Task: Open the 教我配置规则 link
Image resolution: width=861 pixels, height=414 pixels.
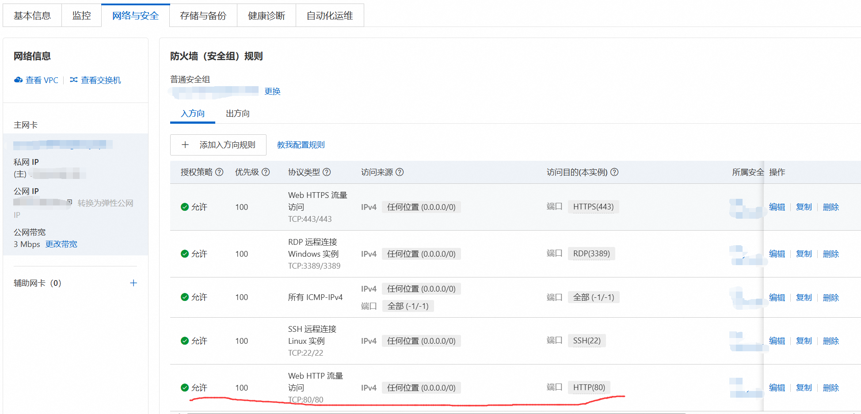Action: (x=301, y=145)
